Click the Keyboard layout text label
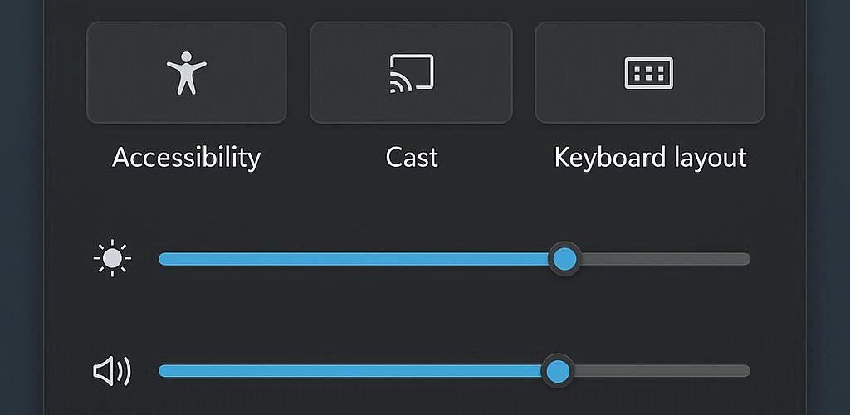This screenshot has height=415, width=850. pyautogui.click(x=651, y=158)
